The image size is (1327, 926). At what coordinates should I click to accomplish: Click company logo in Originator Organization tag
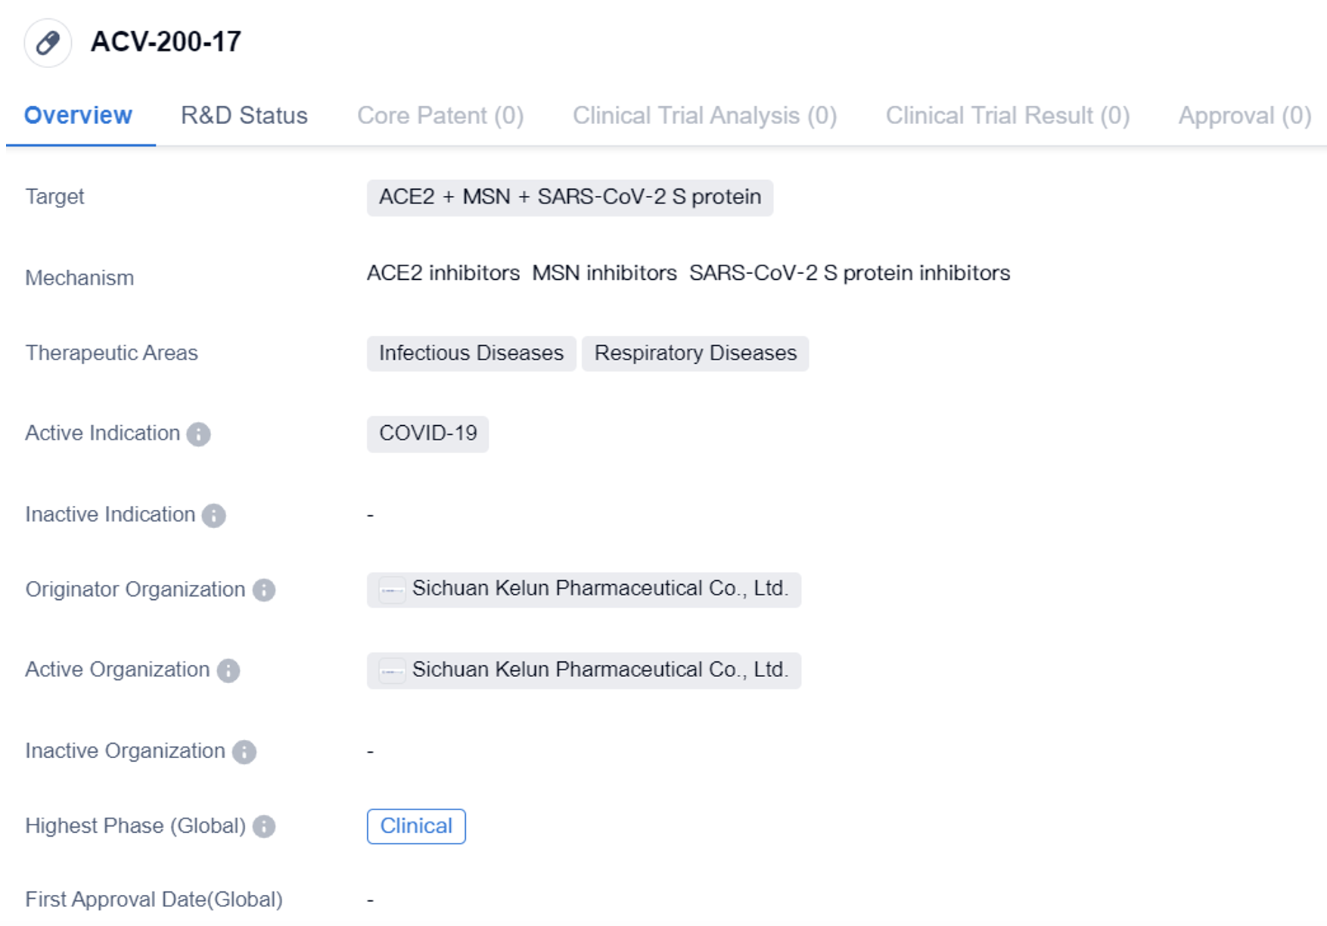pos(392,590)
